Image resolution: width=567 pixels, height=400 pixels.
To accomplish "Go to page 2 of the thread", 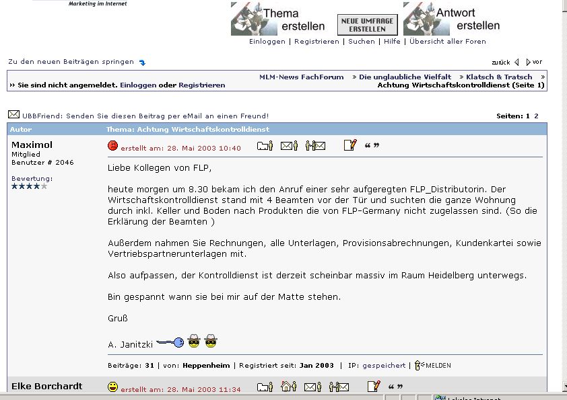I will tap(537, 116).
